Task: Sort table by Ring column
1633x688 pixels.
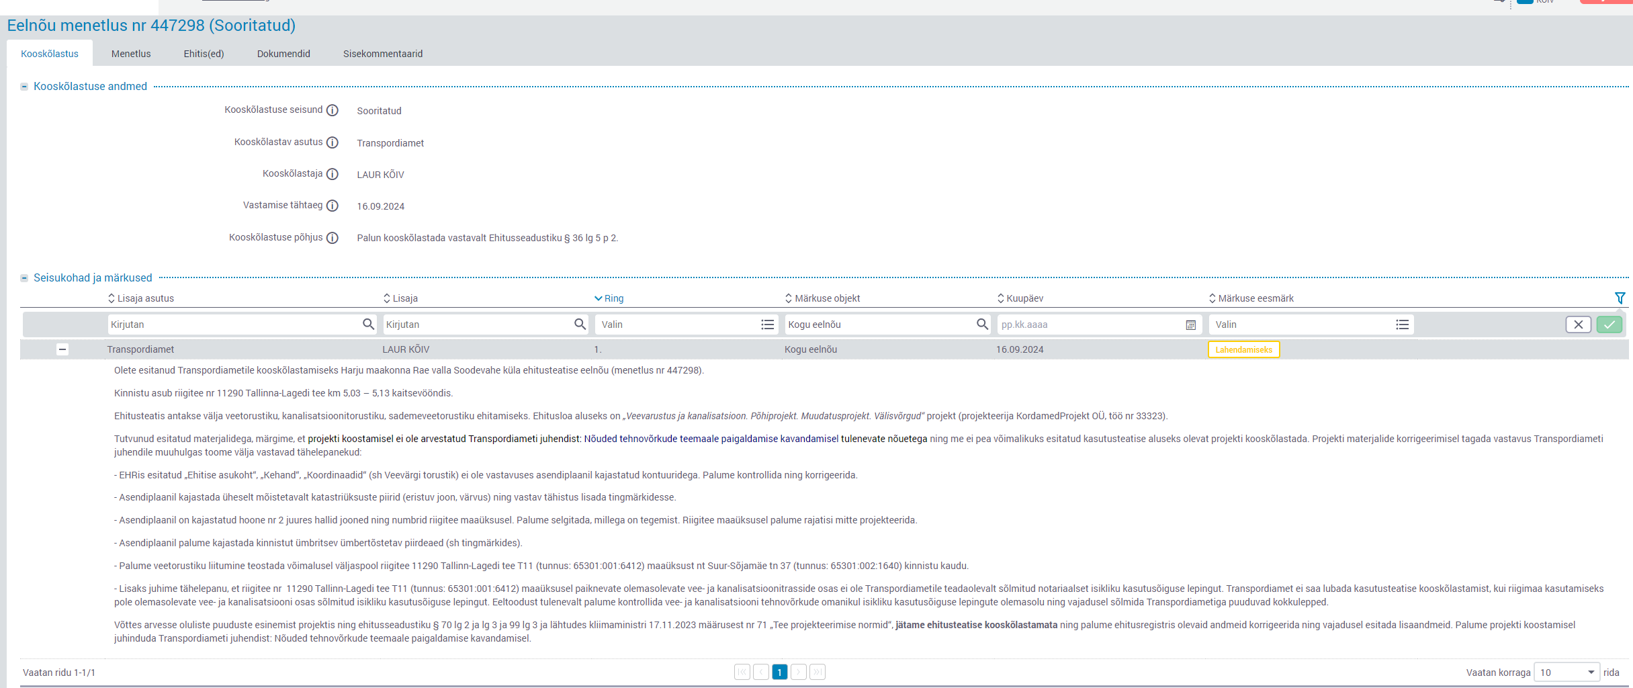Action: pos(609,298)
